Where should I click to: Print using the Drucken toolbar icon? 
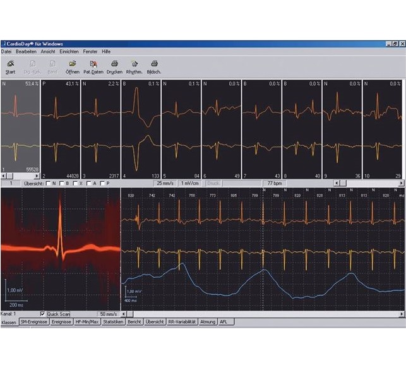tap(114, 67)
